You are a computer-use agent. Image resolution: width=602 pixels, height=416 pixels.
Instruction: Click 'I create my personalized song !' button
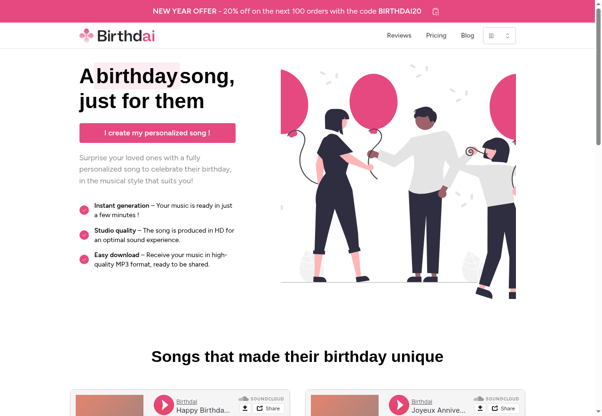(x=157, y=133)
